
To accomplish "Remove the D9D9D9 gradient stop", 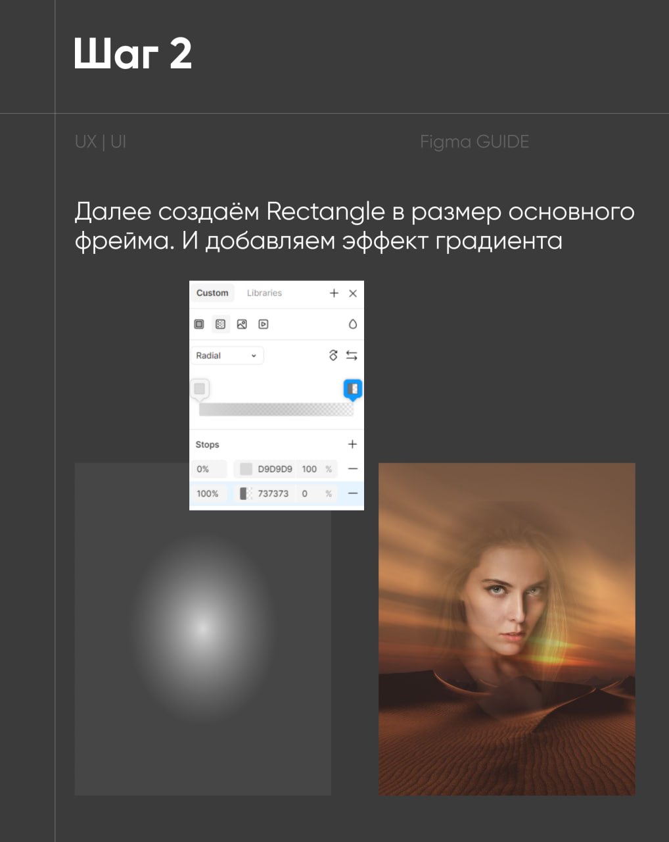I will [x=353, y=469].
